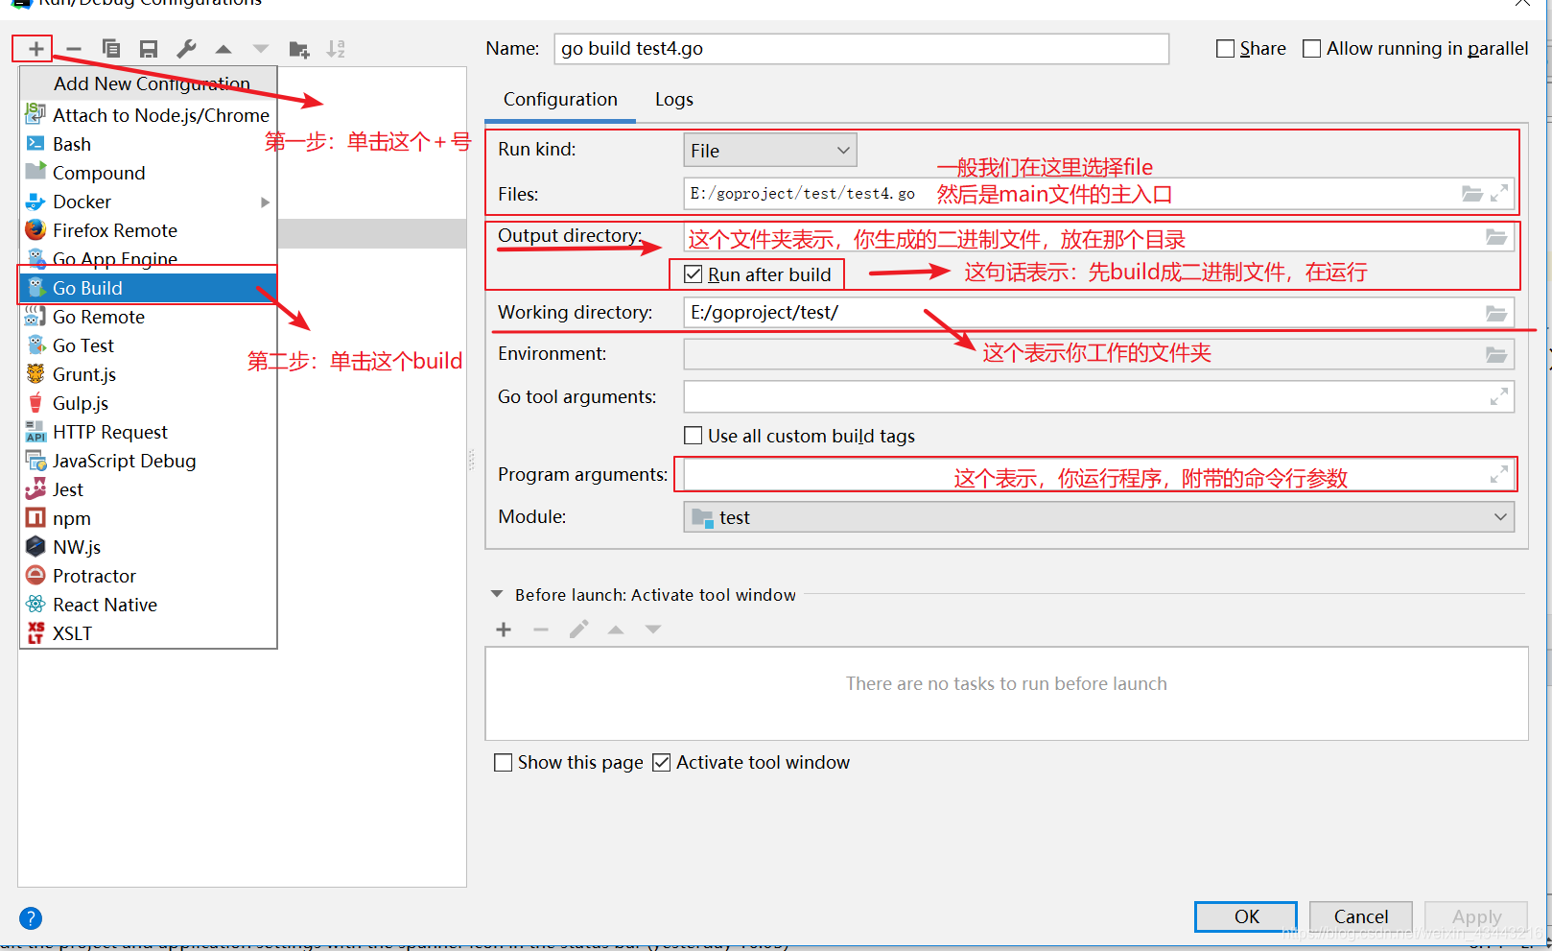
Task: Select Firefox Remote entry
Action: point(148,230)
